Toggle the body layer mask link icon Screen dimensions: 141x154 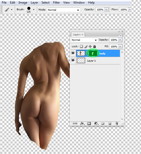[x=87, y=53]
